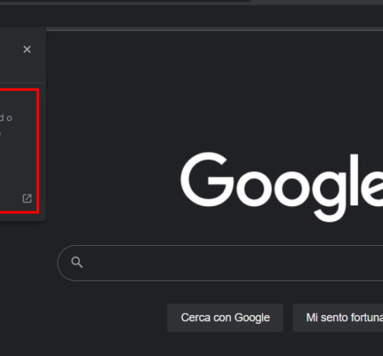Click the capital "G" of the Google logo

click(x=207, y=179)
